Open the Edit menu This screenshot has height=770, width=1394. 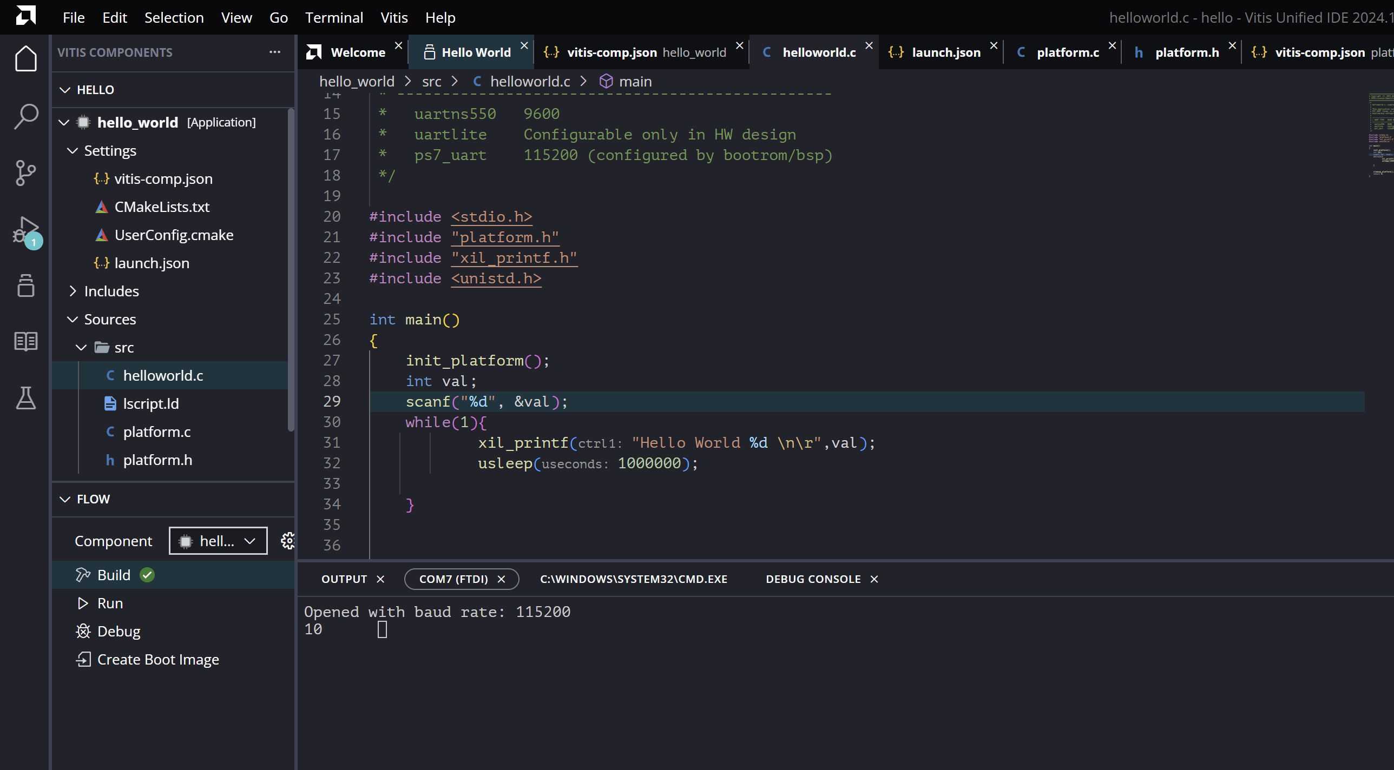115,17
